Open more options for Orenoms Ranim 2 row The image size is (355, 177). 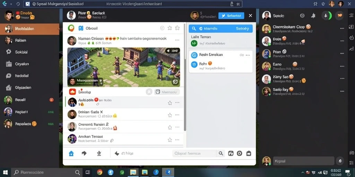click(x=177, y=127)
